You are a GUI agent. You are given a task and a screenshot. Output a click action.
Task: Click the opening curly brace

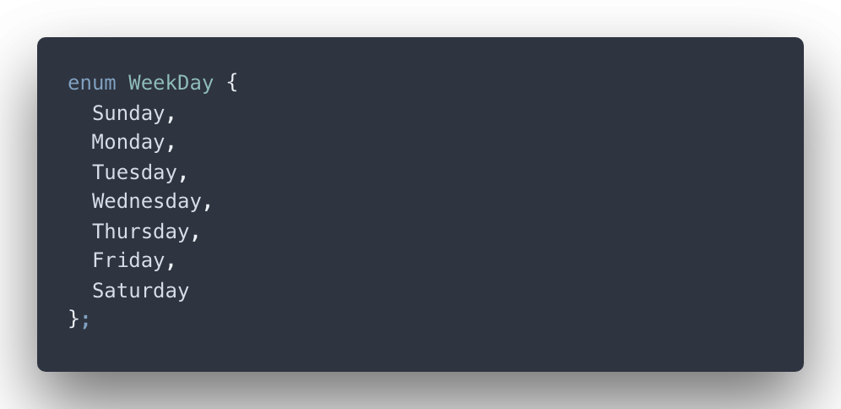click(x=231, y=83)
